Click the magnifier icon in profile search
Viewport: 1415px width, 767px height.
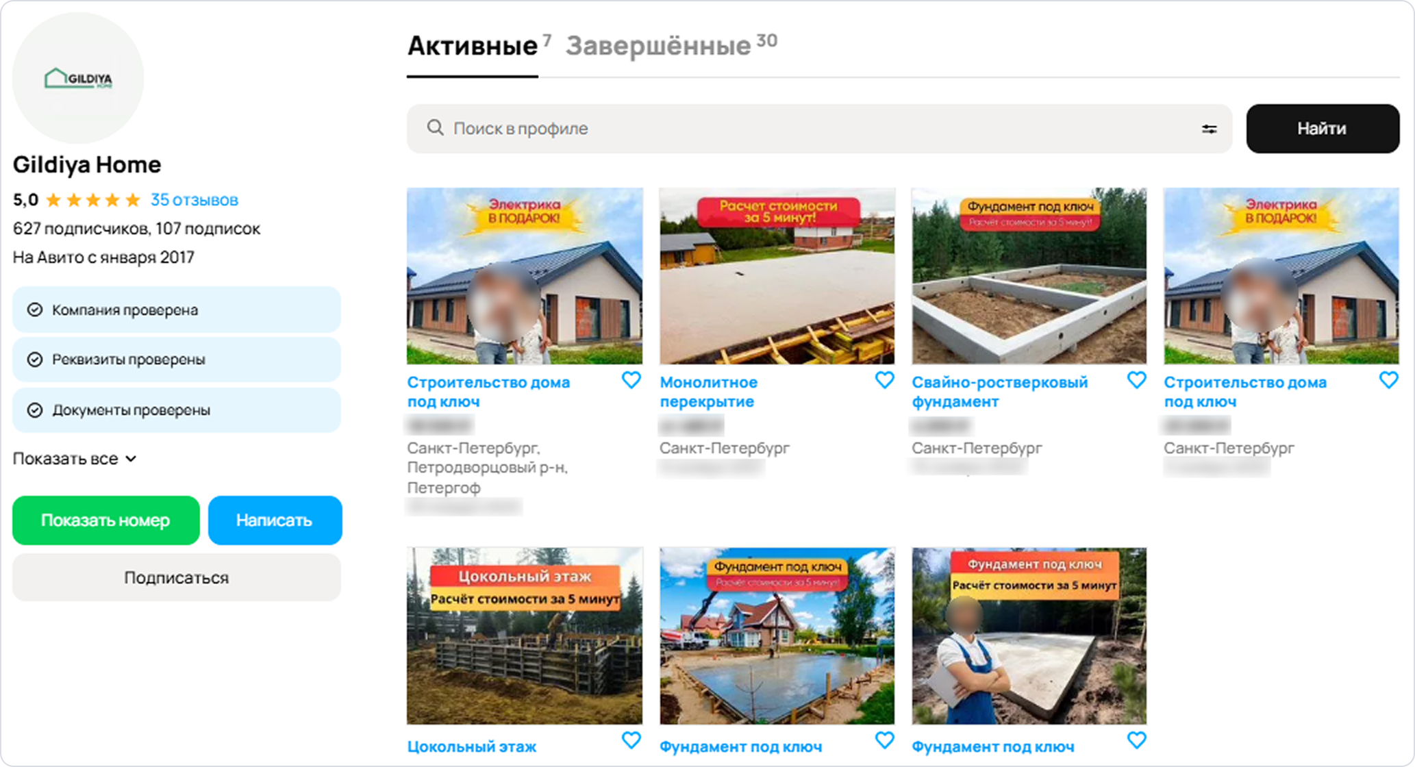coord(435,128)
